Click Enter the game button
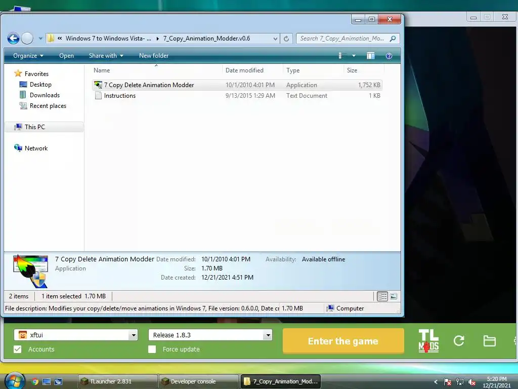 (x=343, y=341)
